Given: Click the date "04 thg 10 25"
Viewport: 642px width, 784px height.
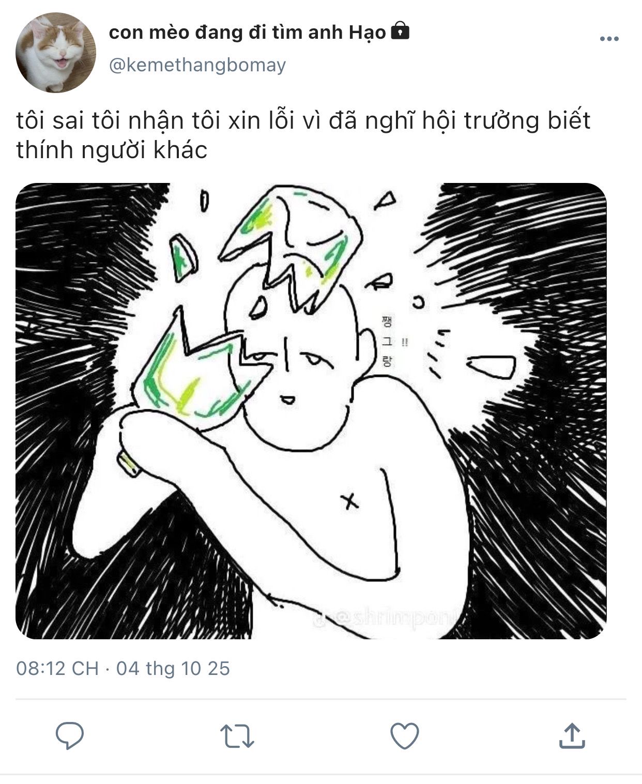Looking at the screenshot, I should tap(173, 668).
